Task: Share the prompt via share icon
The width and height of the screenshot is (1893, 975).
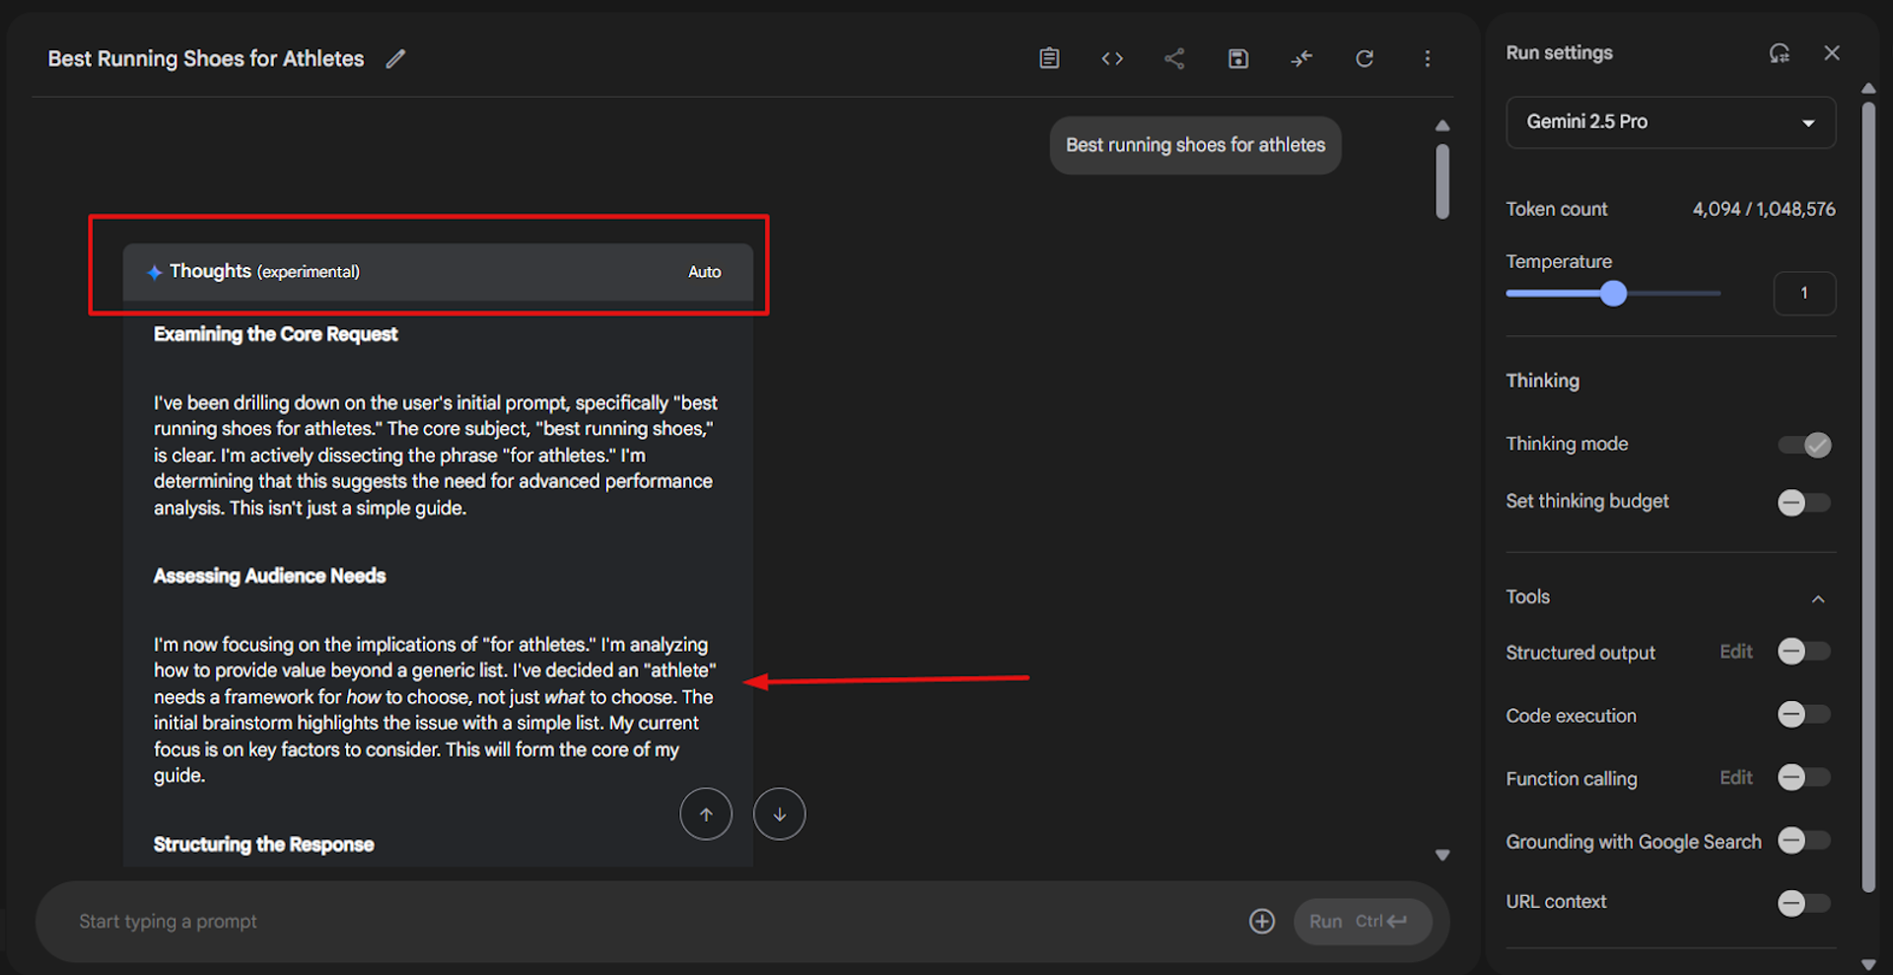Action: click(x=1174, y=59)
